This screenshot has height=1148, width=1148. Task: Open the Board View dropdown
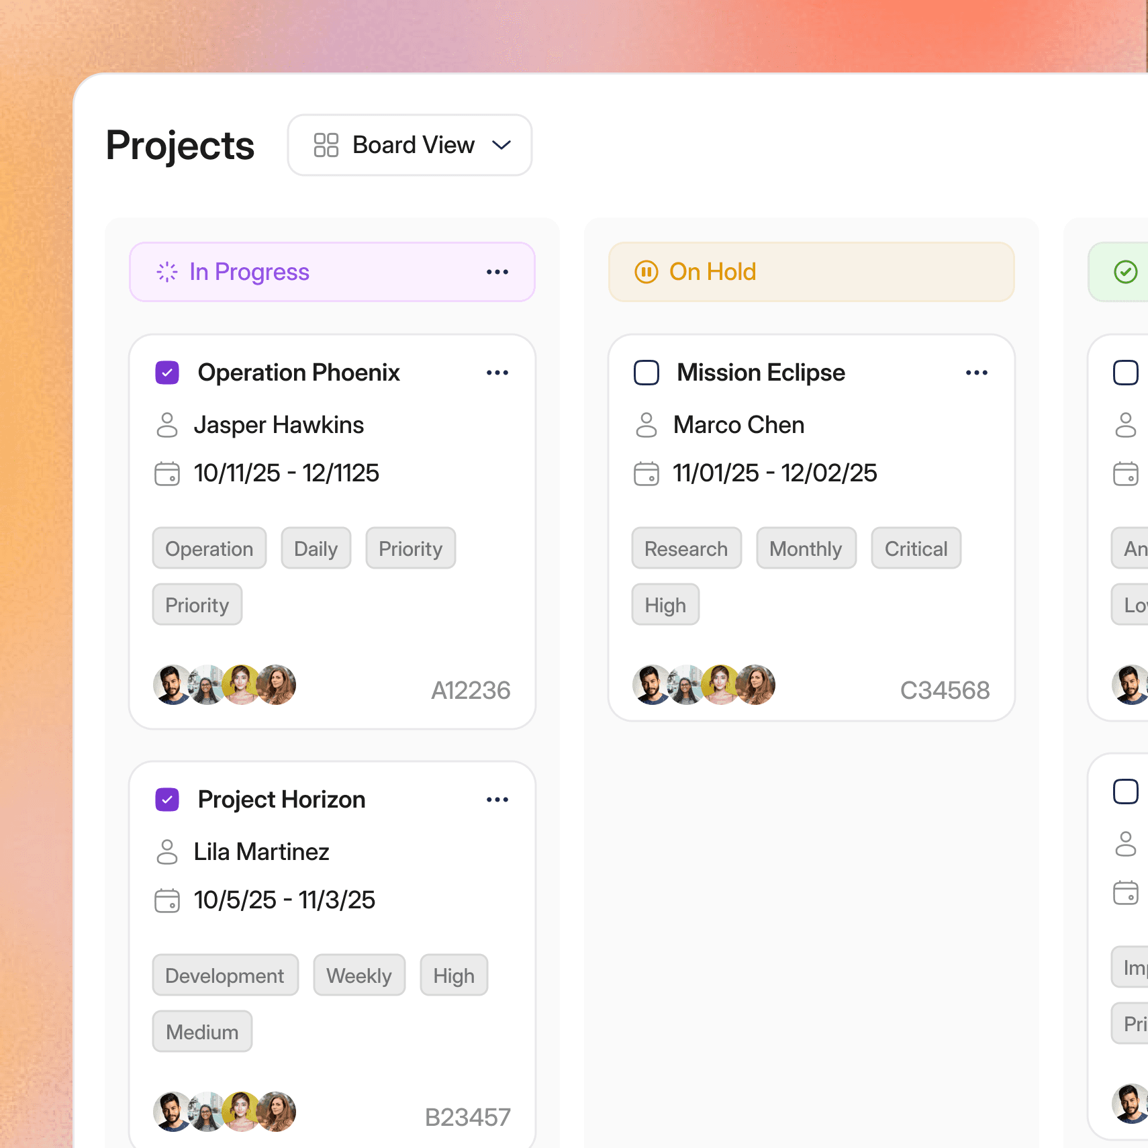(x=410, y=145)
